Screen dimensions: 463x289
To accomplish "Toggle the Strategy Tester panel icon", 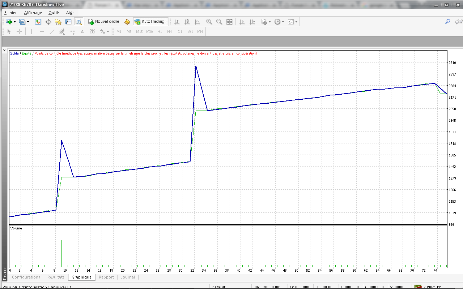I will coord(78,22).
